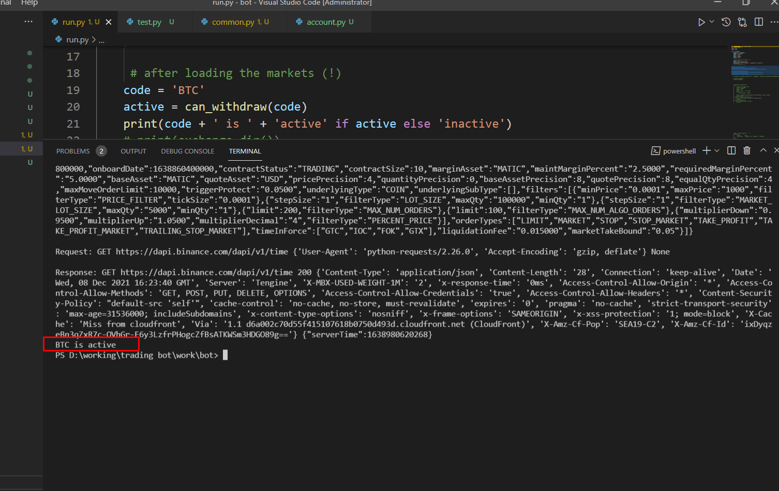Open more editor actions via ellipsis icon
The image size is (779, 491).
click(x=775, y=22)
